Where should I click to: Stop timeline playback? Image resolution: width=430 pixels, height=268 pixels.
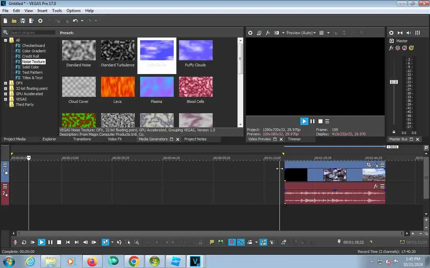pyautogui.click(x=59, y=242)
